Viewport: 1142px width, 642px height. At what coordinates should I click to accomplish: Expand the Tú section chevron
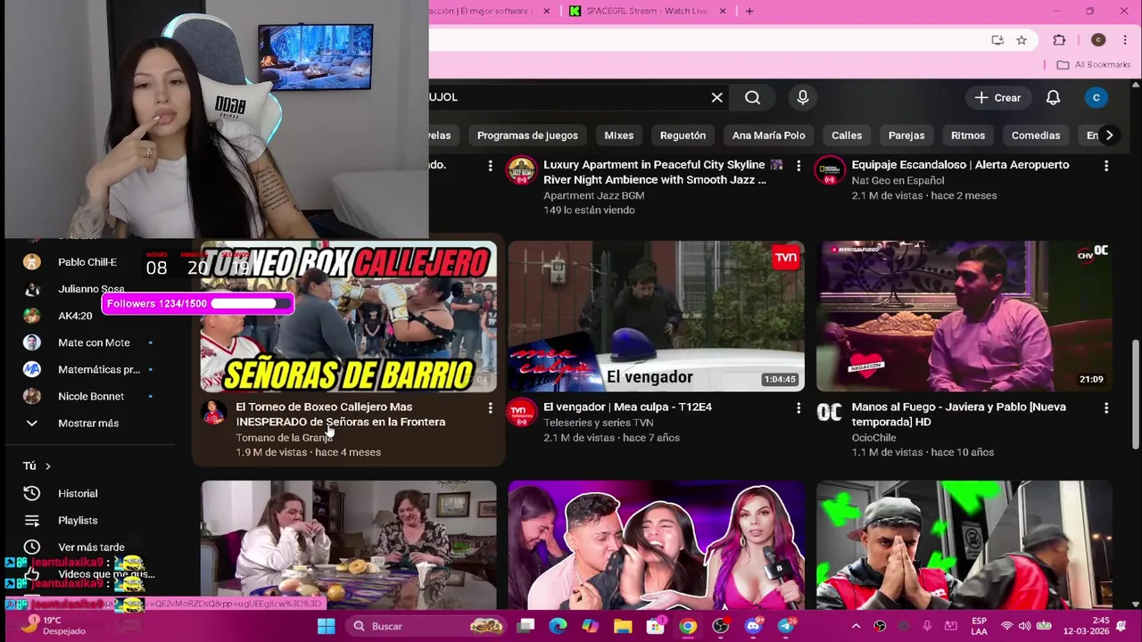click(47, 465)
